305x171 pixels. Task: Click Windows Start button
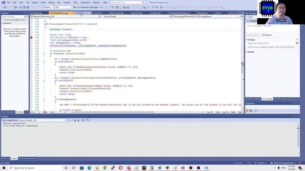(x=4, y=168)
